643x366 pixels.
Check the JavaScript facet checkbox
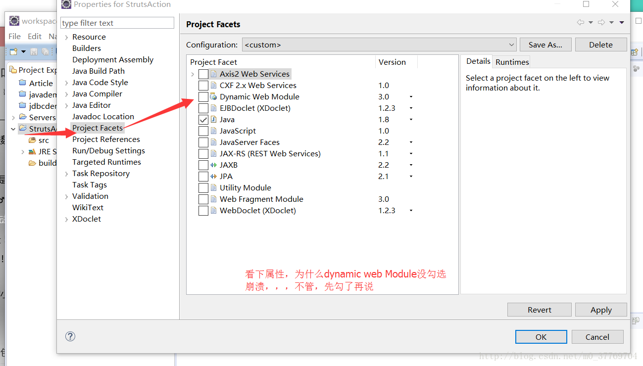tap(203, 131)
